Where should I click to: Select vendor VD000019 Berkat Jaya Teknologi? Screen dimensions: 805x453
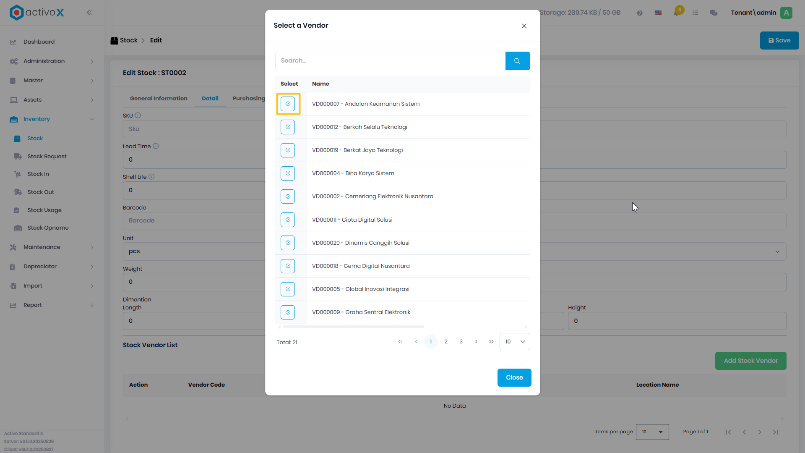tap(288, 150)
